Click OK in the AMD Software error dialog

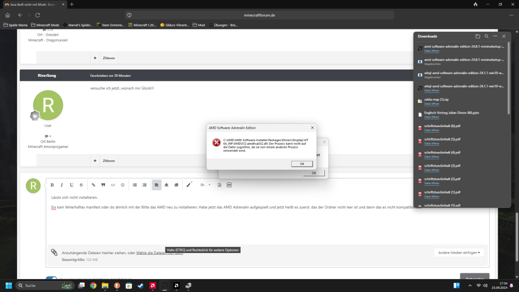(302, 164)
